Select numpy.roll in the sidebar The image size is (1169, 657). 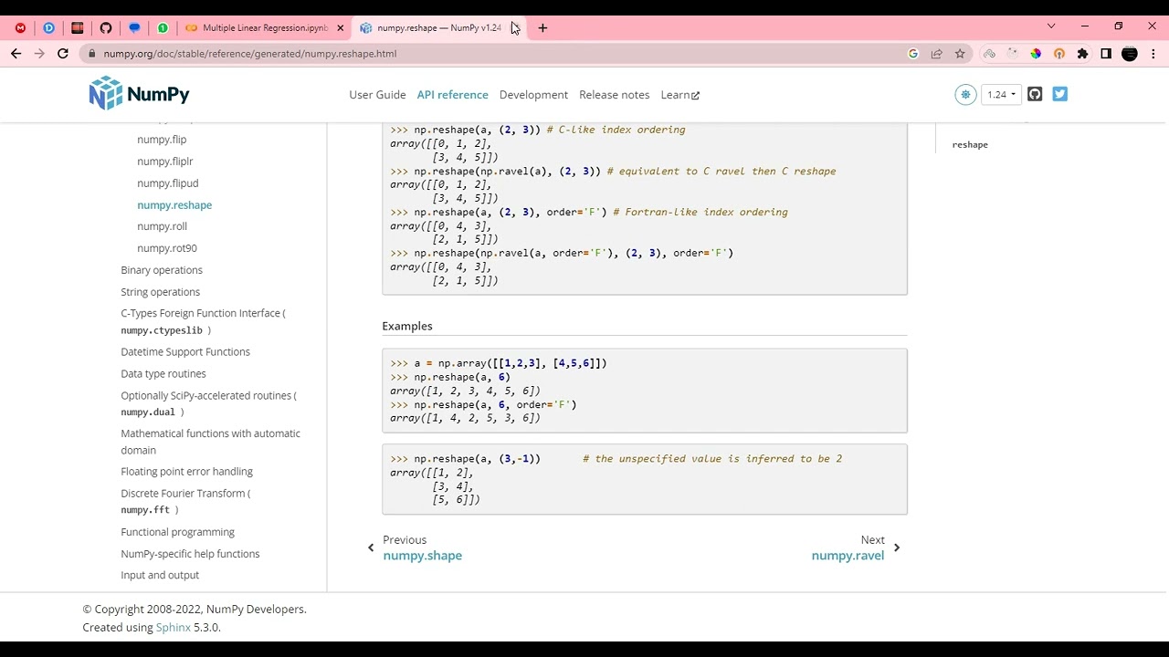pyautogui.click(x=162, y=226)
